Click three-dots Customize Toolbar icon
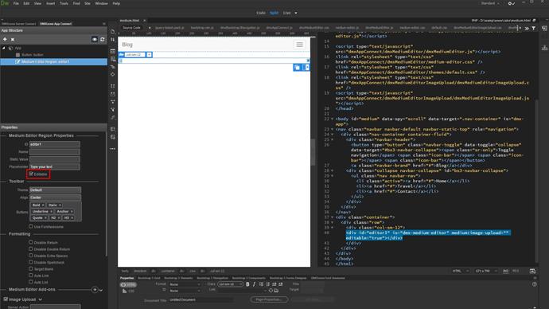Screen dimensions: 549x309 pos(113,149)
